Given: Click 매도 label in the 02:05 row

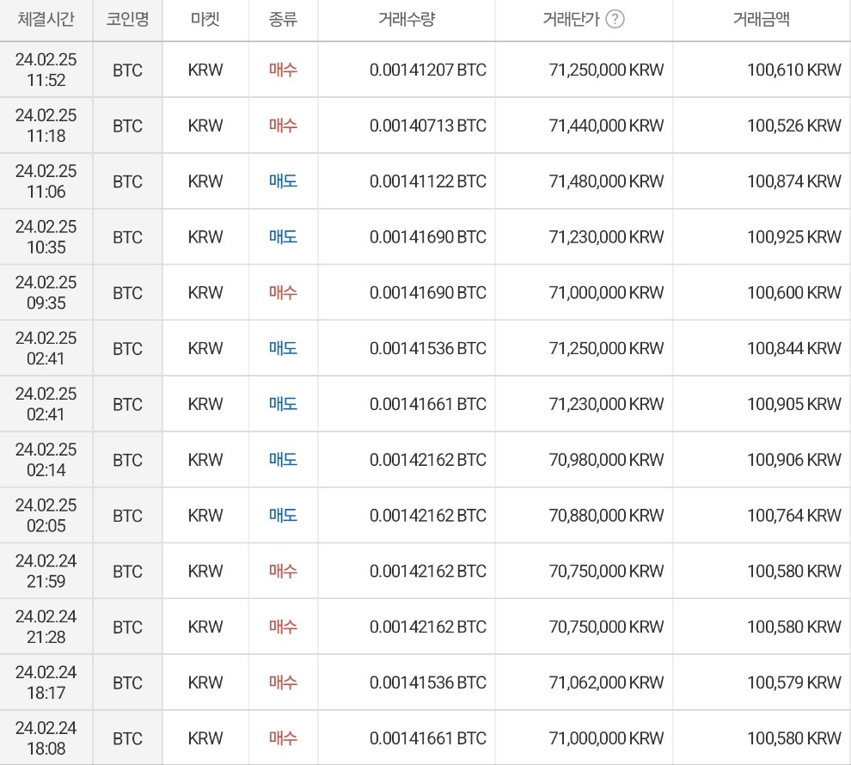Looking at the screenshot, I should click(x=283, y=516).
